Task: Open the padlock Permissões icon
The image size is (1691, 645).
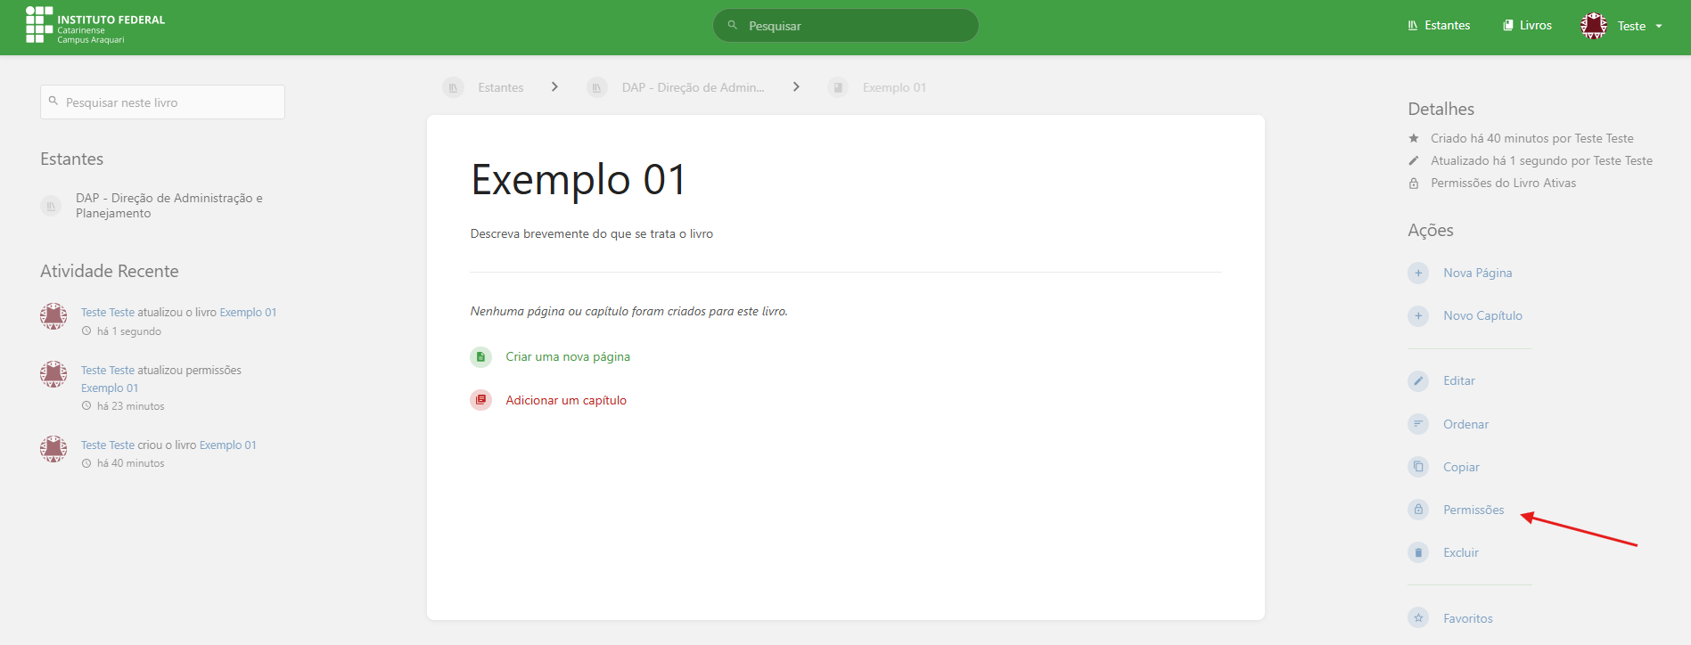Action: (x=1417, y=510)
